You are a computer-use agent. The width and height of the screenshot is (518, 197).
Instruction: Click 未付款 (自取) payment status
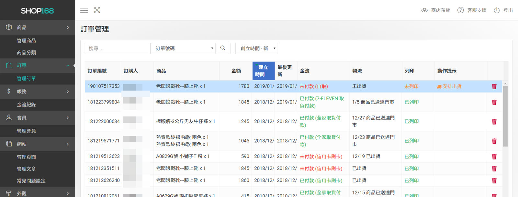pyautogui.click(x=314, y=86)
